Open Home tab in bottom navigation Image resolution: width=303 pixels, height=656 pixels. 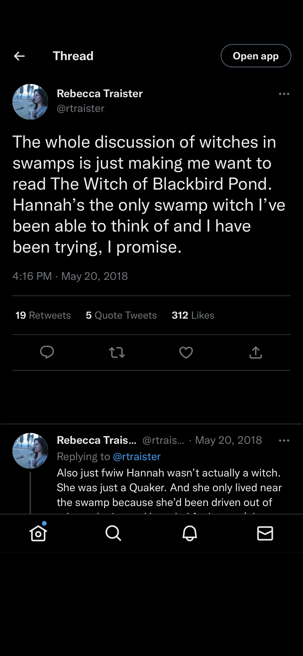38,533
